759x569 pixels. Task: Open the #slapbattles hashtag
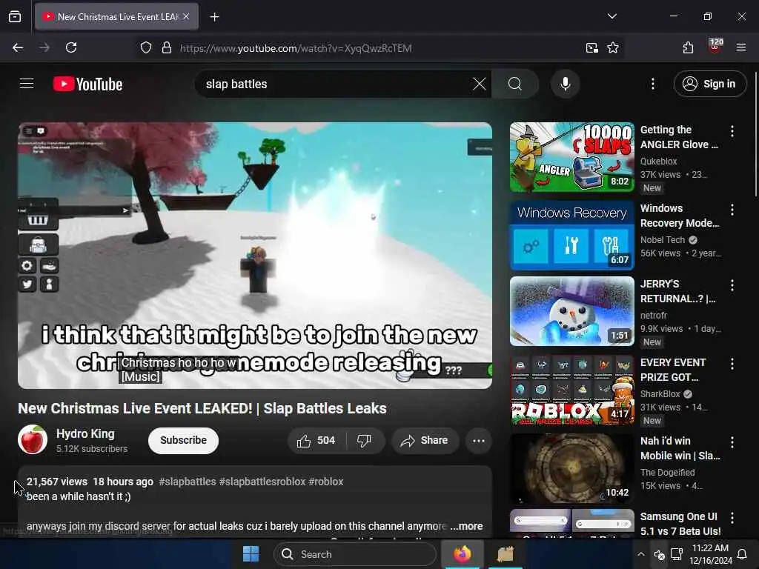188,482
